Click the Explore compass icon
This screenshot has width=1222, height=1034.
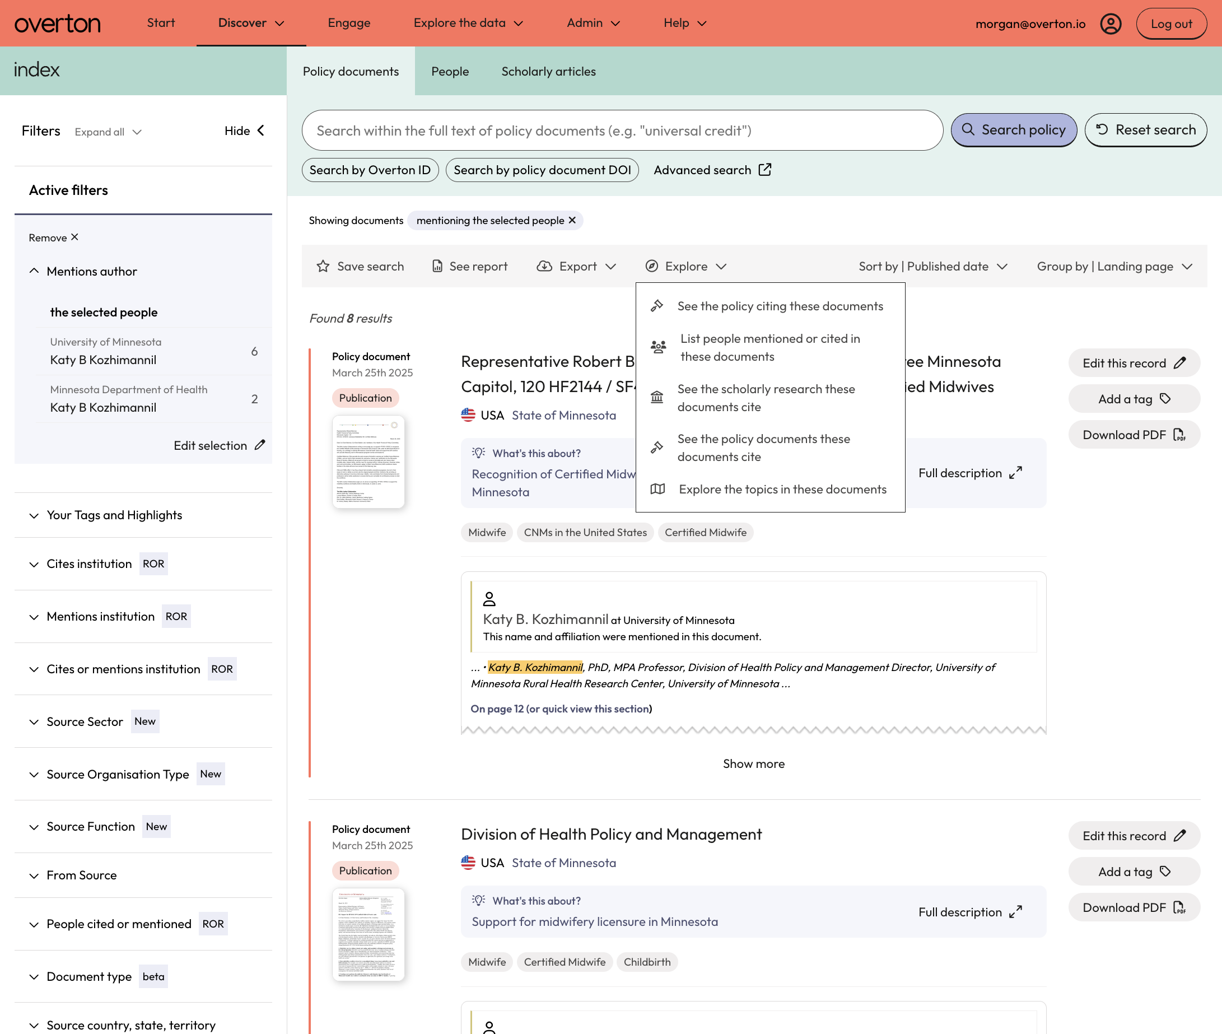(652, 266)
